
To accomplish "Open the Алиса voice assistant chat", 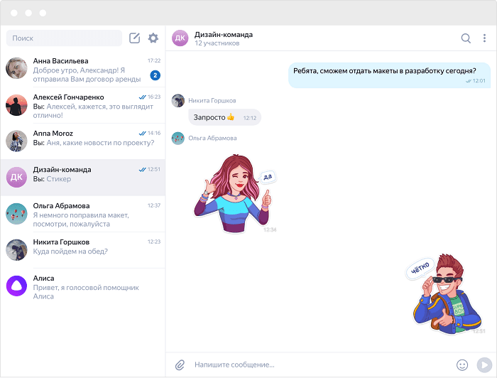I will tap(83, 286).
